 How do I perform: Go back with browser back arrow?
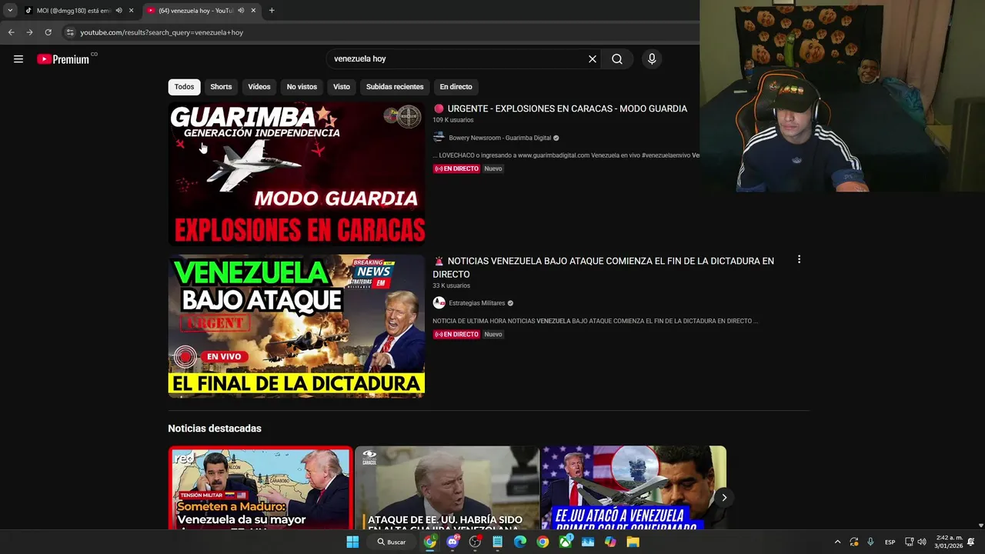(x=11, y=32)
